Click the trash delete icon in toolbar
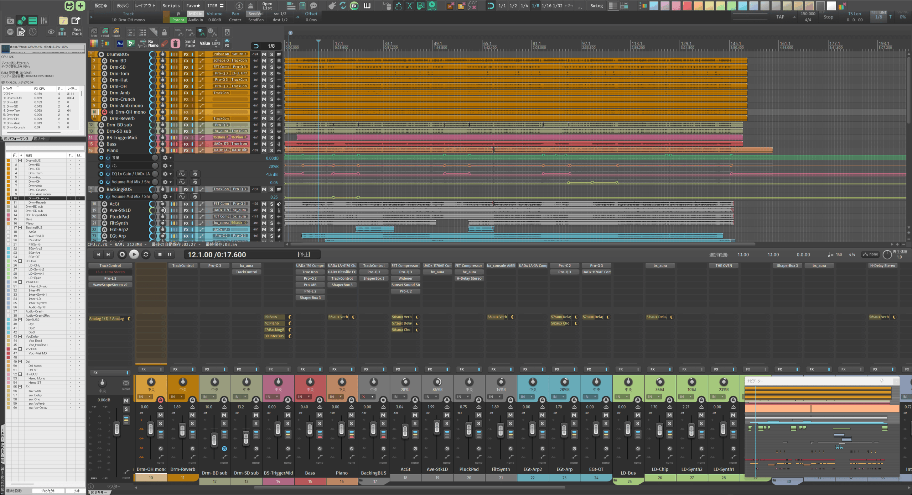912x495 pixels. click(175, 43)
